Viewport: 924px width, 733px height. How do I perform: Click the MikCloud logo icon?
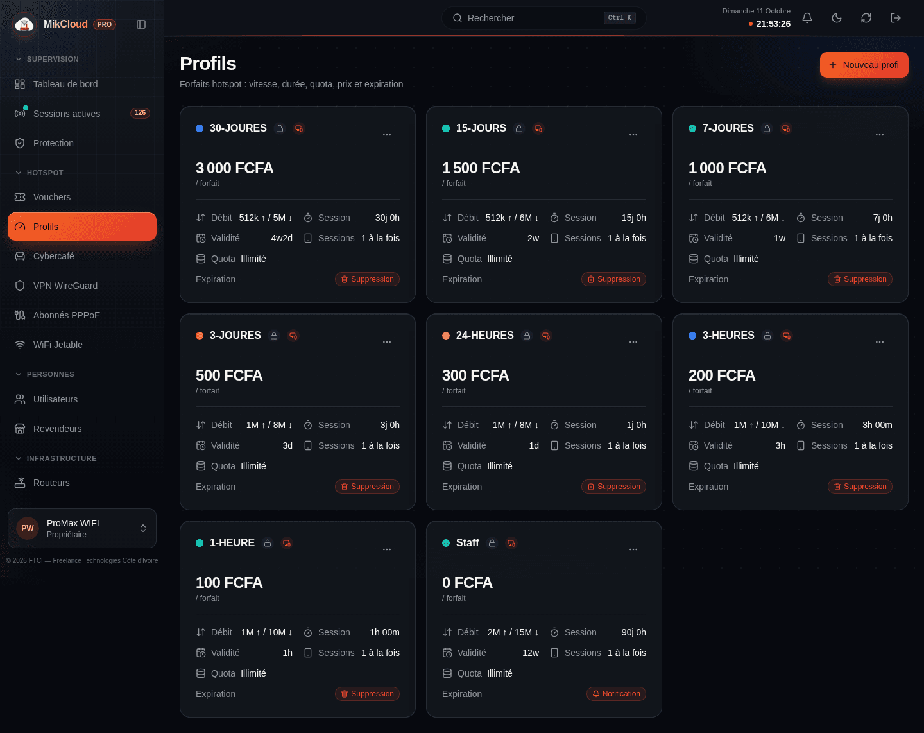[x=24, y=24]
